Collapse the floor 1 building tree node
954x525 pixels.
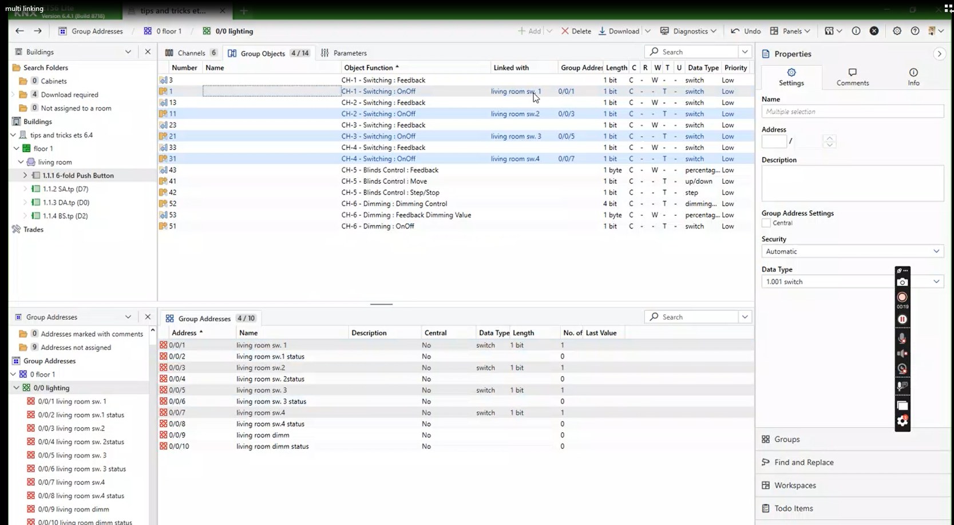(x=16, y=148)
